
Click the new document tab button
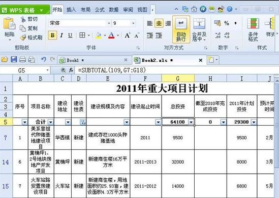(211, 60)
